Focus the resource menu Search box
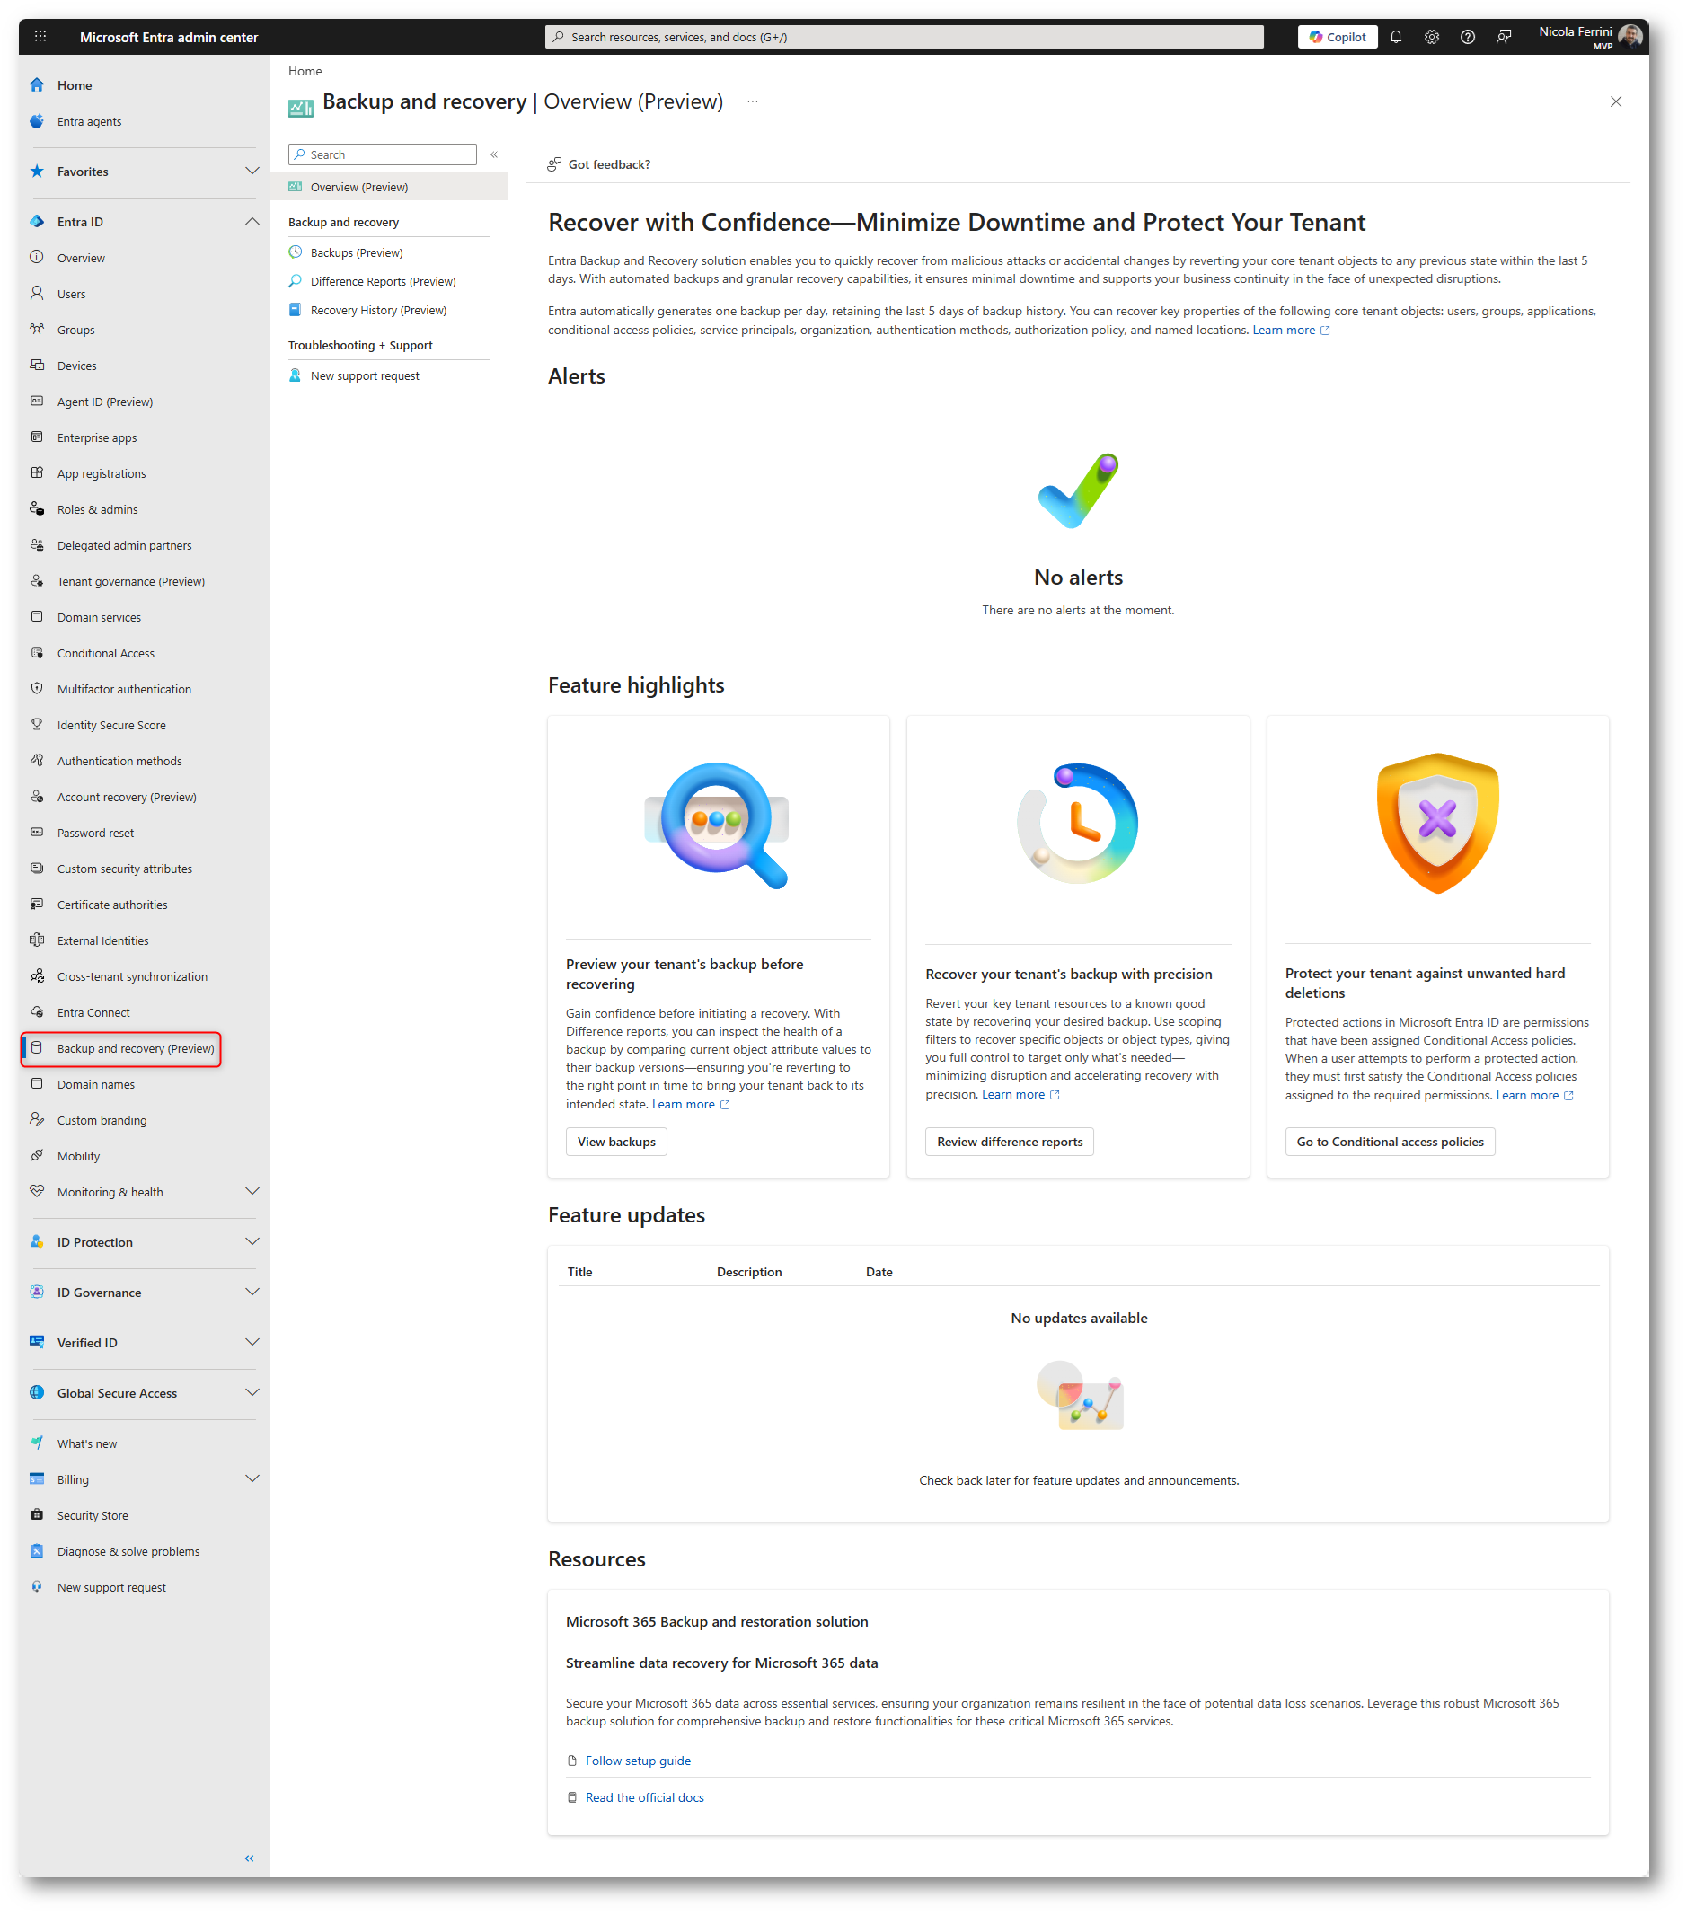The image size is (1687, 1915). click(x=383, y=154)
